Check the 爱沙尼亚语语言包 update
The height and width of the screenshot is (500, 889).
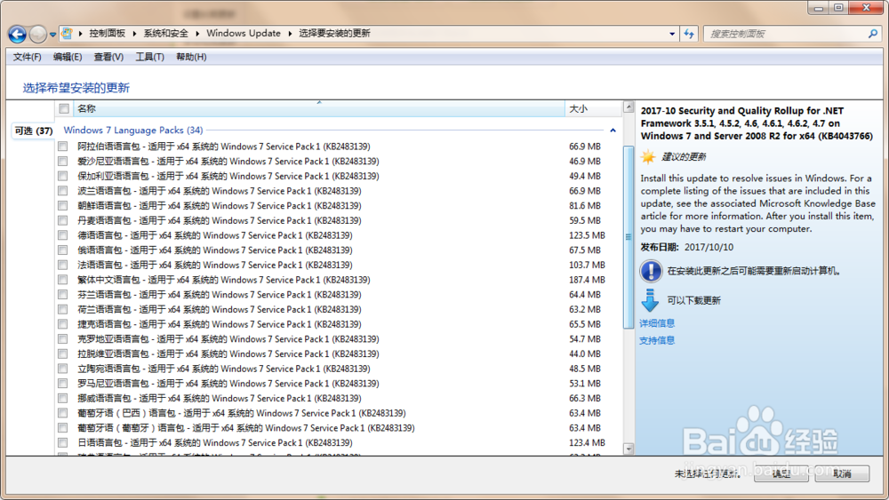63,161
